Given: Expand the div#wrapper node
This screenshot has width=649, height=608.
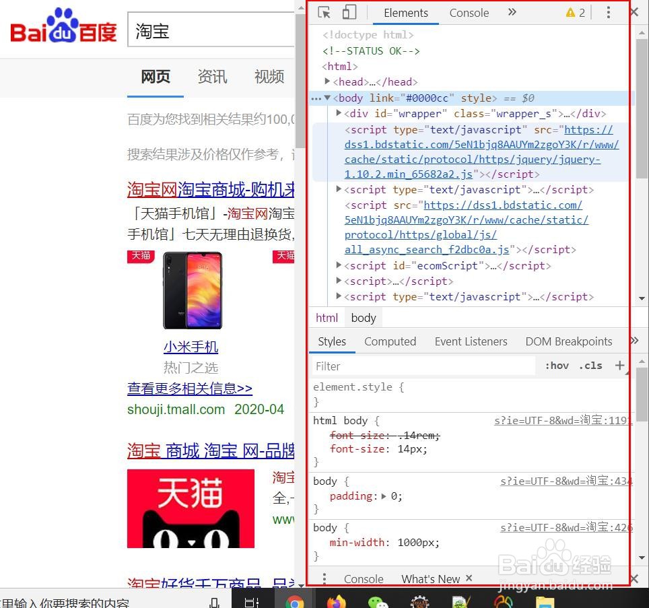Looking at the screenshot, I should click(339, 112).
